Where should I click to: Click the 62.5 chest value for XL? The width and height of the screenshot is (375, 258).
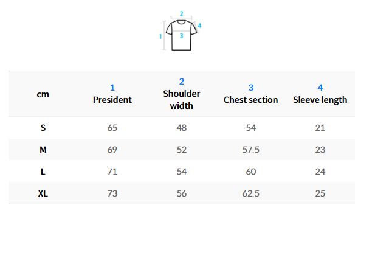click(250, 193)
